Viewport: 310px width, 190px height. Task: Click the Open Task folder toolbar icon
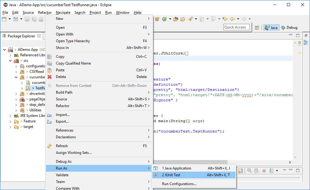[183, 19]
